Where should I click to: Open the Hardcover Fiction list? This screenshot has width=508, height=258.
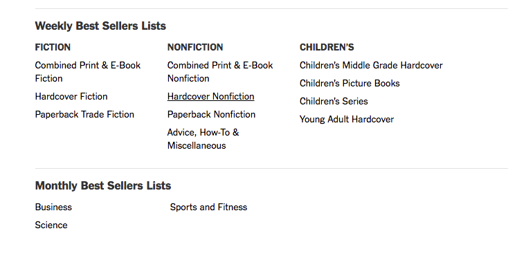(71, 96)
